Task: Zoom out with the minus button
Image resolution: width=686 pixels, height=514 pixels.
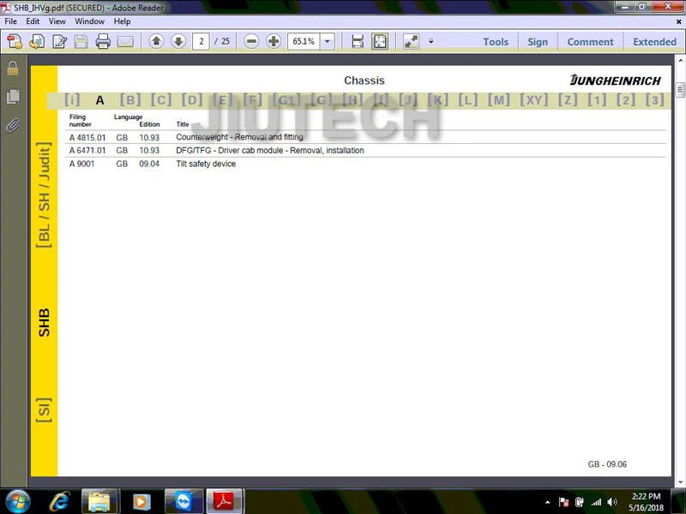Action: 251,41
